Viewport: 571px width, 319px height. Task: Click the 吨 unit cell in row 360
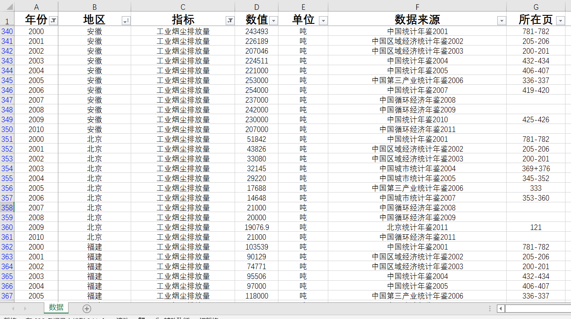[303, 227]
